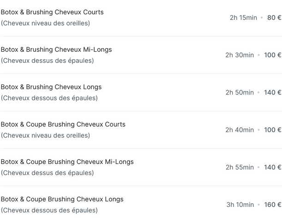Screen dimensions: 282x218
Task: Click the 3h 10min duration
Action: click(240, 205)
